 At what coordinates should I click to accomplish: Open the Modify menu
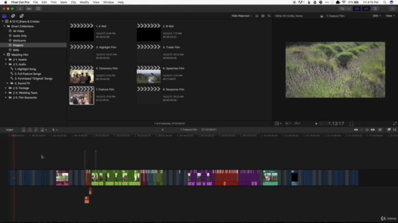(x=85, y=2)
